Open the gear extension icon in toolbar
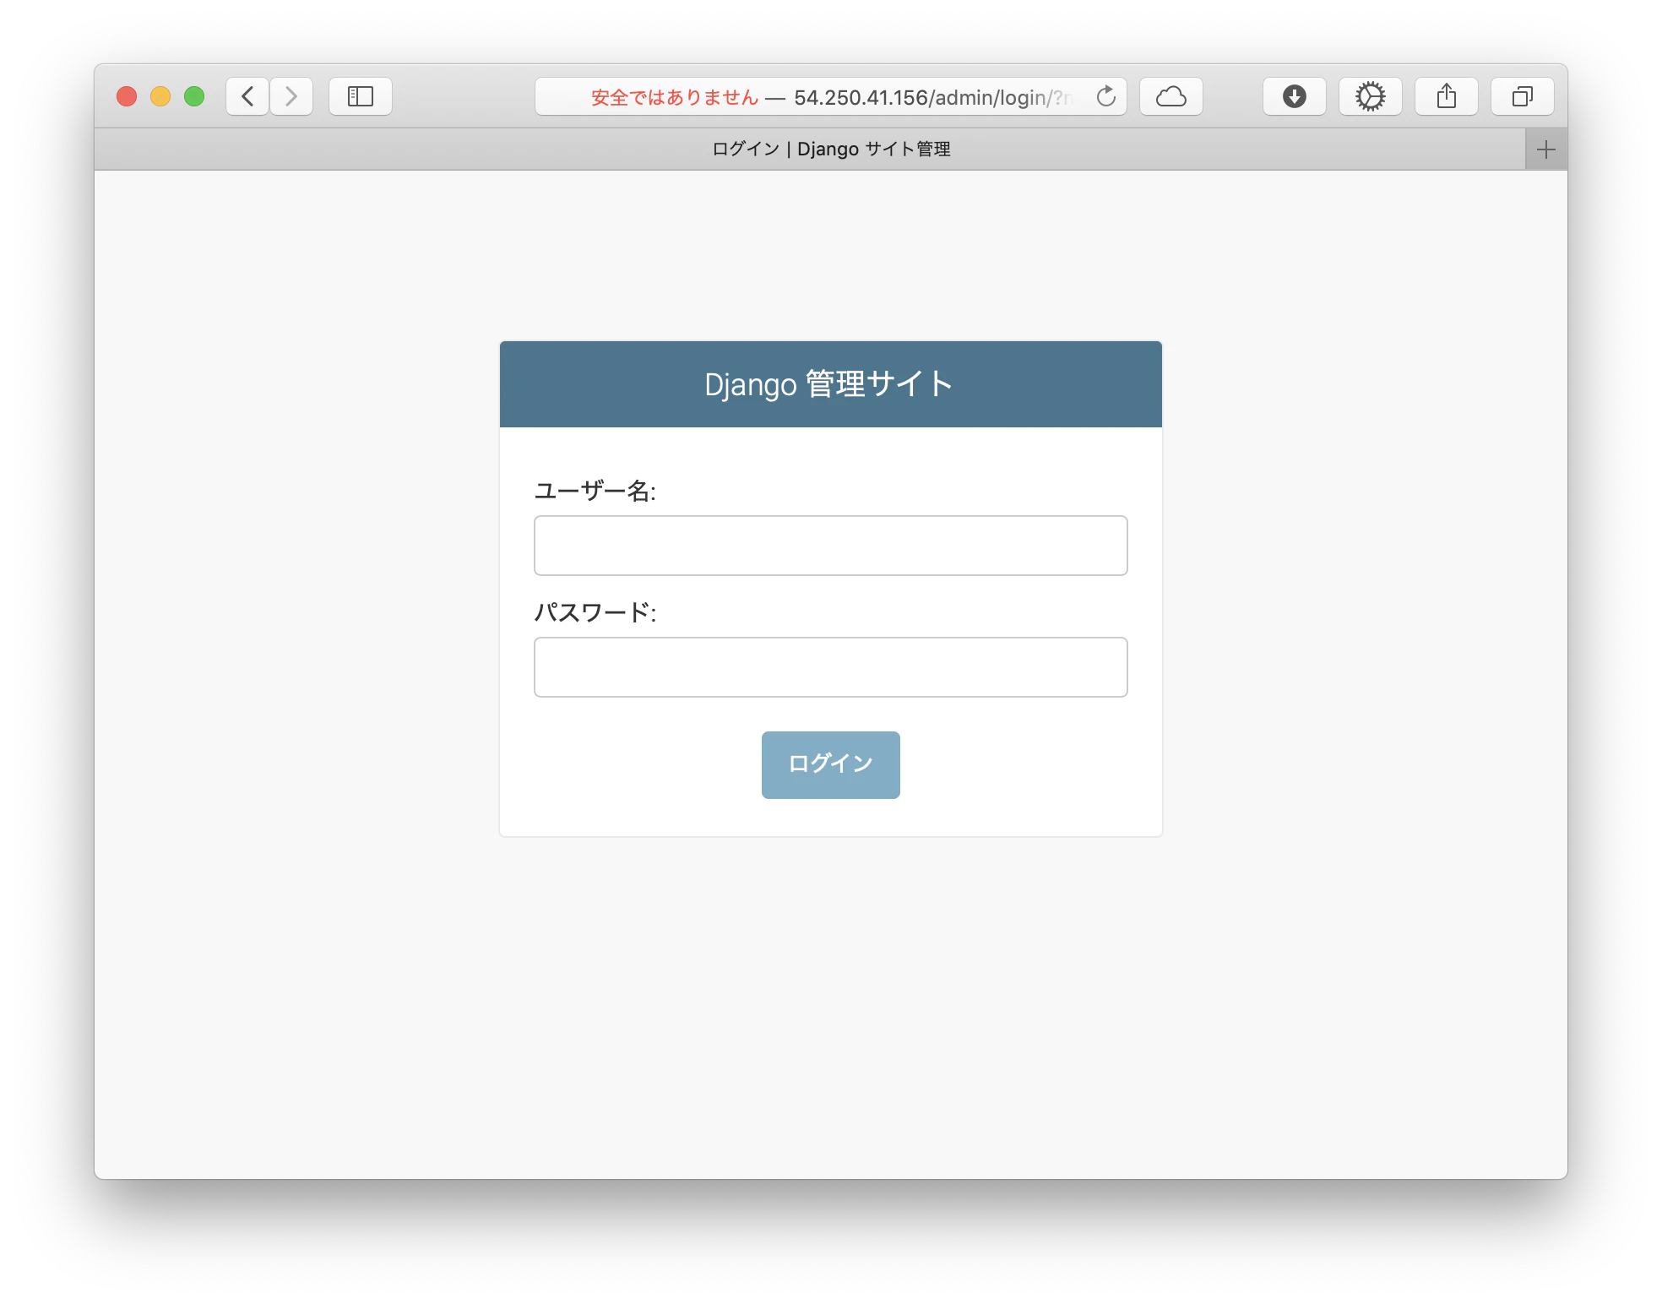 click(1371, 96)
